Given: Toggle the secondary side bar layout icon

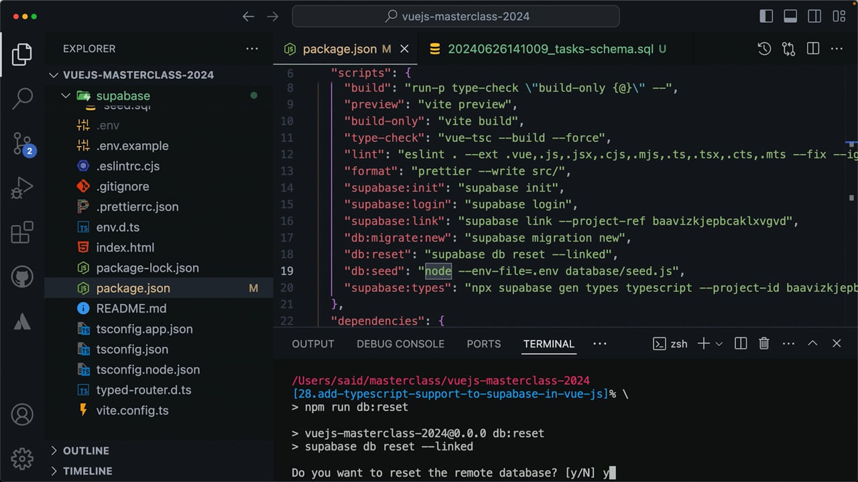Looking at the screenshot, I should click(x=814, y=17).
